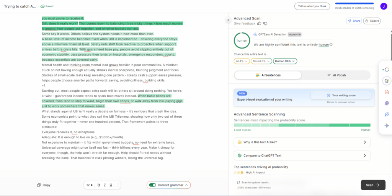The width and height of the screenshot is (392, 196).
Task: Click the thumbs up feedback icon
Action: click(259, 24)
